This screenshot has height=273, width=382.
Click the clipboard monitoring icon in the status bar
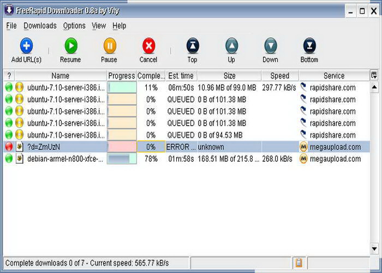[x=299, y=263]
